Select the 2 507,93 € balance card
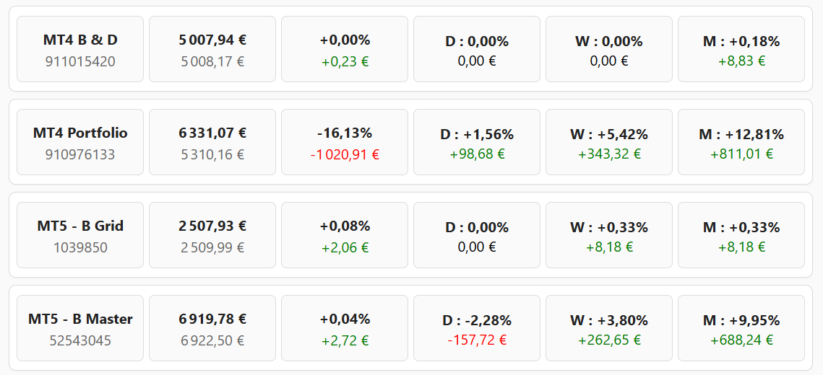The height and width of the screenshot is (375, 823). 212,235
